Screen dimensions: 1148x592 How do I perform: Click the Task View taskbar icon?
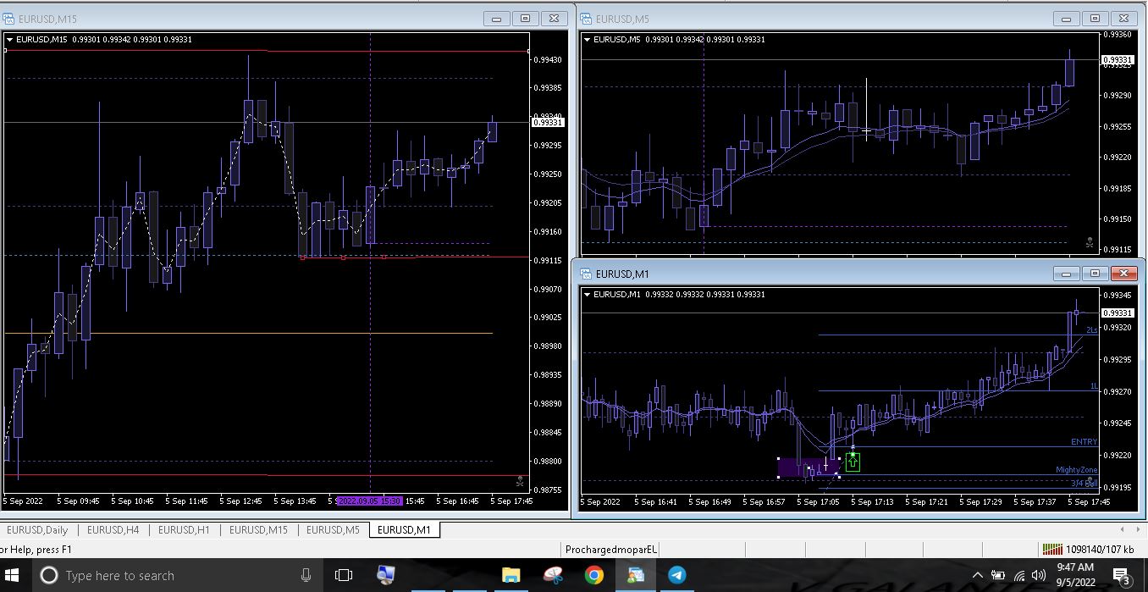pyautogui.click(x=343, y=575)
